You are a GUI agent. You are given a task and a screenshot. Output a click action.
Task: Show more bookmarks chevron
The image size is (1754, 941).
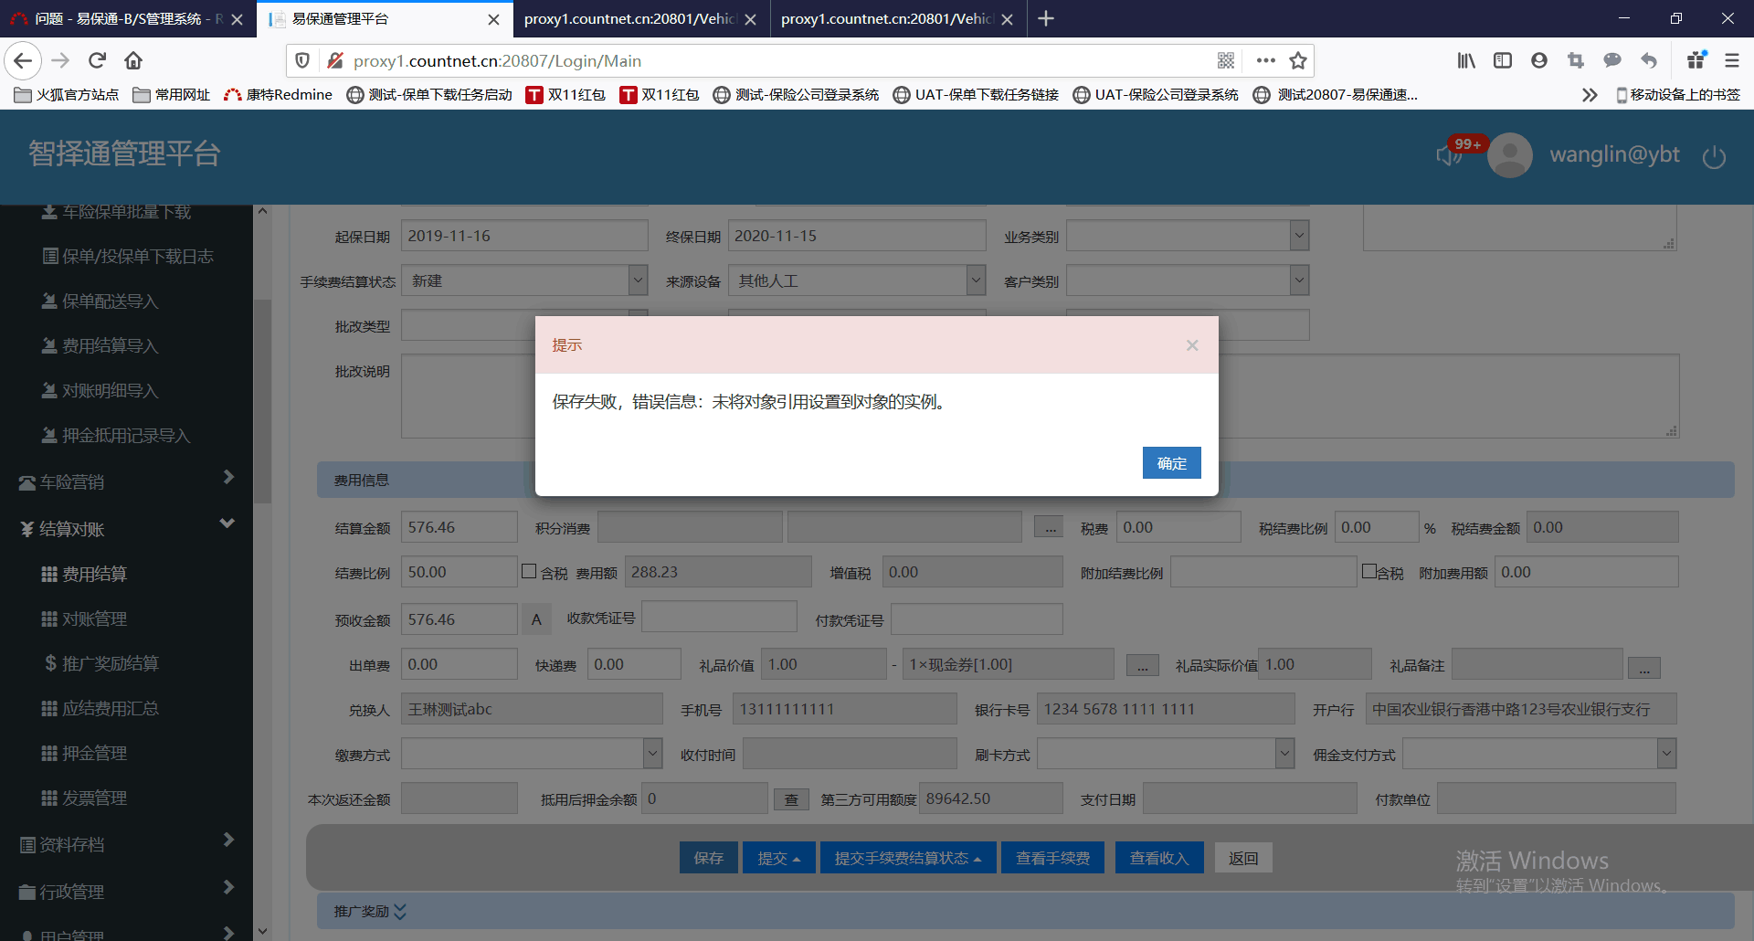[x=1590, y=95]
